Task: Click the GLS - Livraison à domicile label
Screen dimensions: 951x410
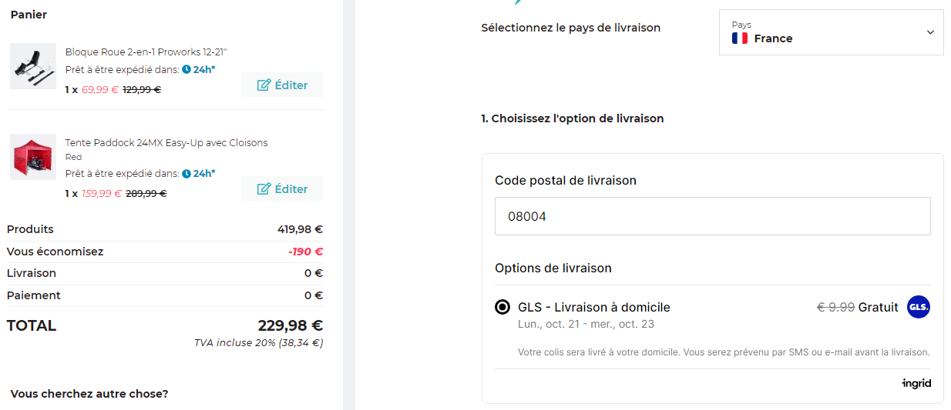Action: click(594, 308)
